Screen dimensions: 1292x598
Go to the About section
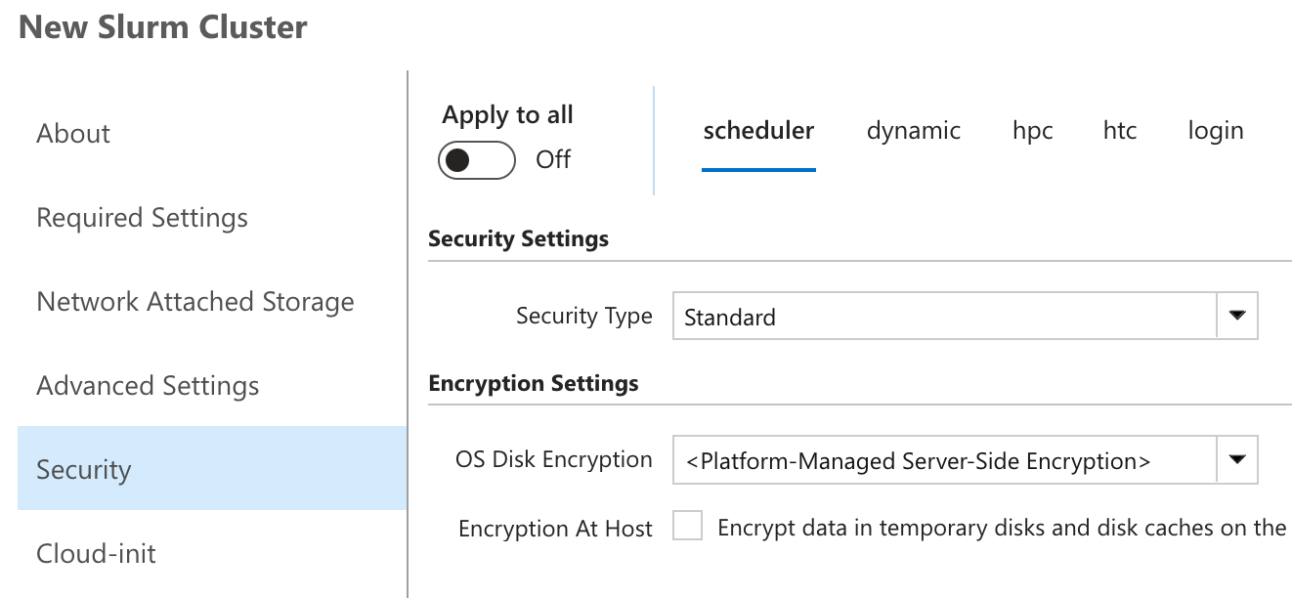pos(73,134)
